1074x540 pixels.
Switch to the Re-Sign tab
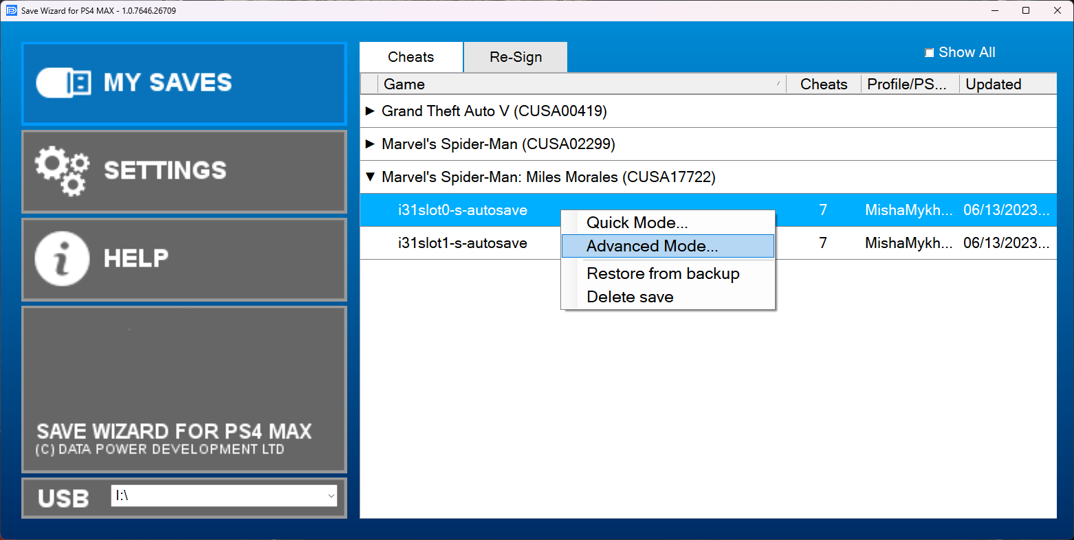click(x=516, y=57)
